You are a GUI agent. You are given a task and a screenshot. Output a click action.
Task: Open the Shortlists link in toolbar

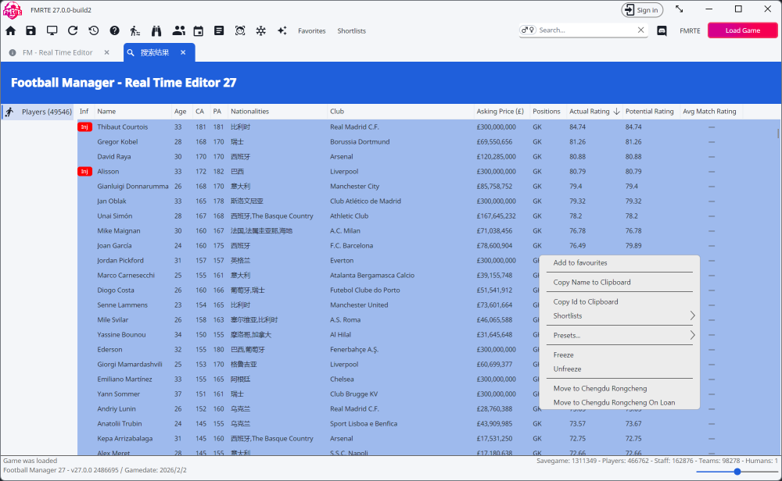click(352, 31)
